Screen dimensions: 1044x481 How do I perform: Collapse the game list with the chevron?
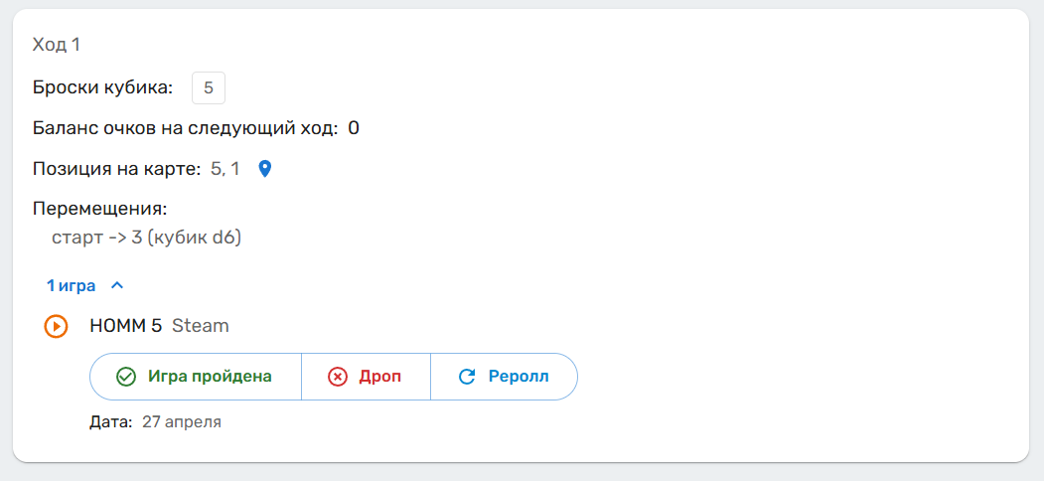tap(117, 286)
